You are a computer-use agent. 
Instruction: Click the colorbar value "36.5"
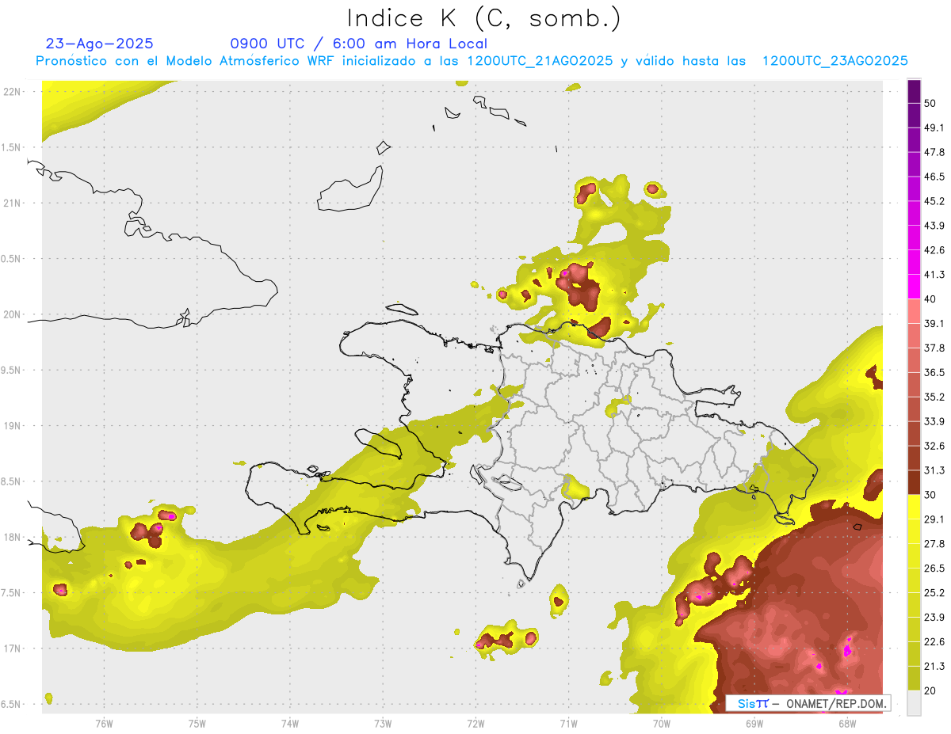(934, 373)
